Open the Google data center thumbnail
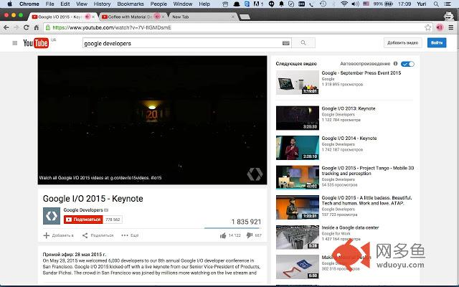Viewport: 459px width, 287px height. pos(298,237)
